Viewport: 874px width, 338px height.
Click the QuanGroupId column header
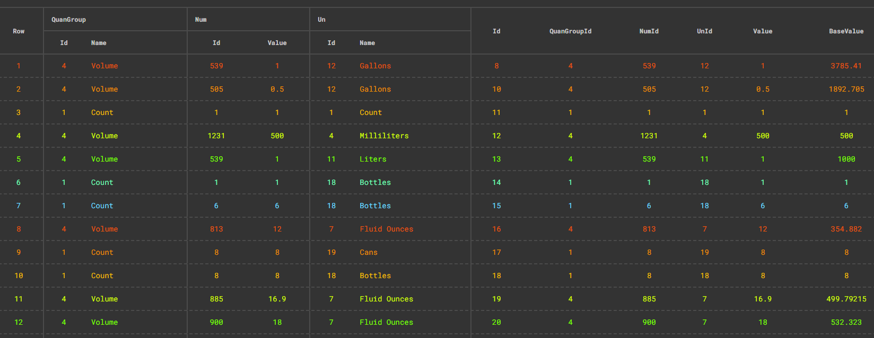coord(570,31)
